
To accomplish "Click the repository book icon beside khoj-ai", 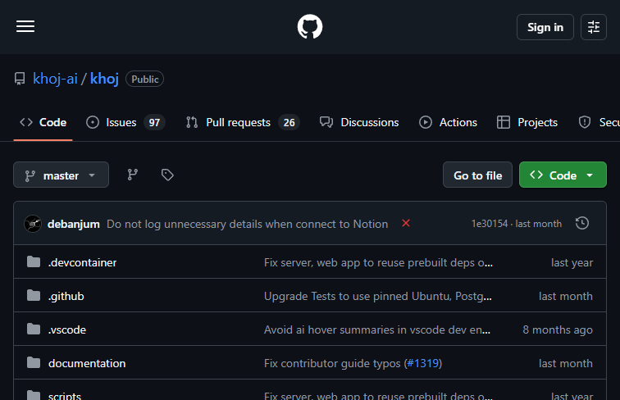I will pos(20,79).
